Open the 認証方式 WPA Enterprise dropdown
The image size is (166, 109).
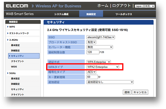[x=99, y=62]
